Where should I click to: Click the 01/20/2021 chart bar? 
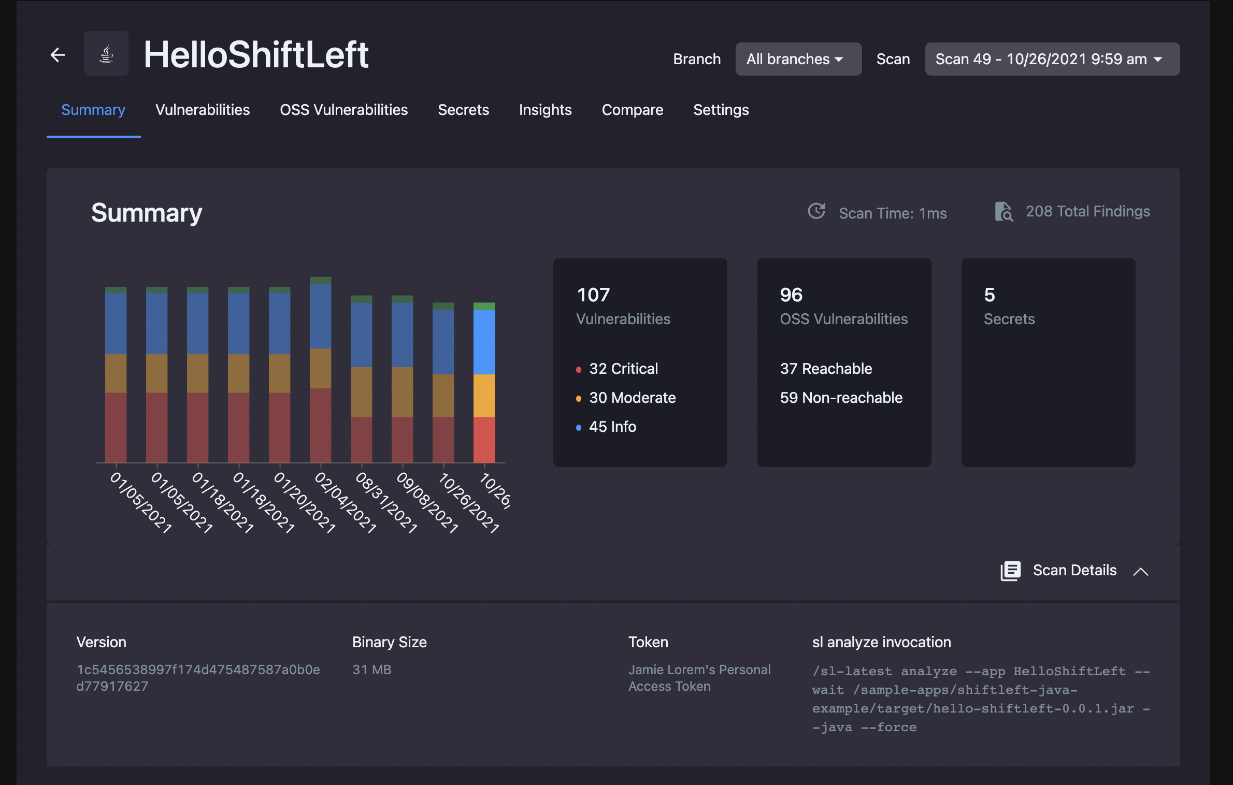[279, 375]
